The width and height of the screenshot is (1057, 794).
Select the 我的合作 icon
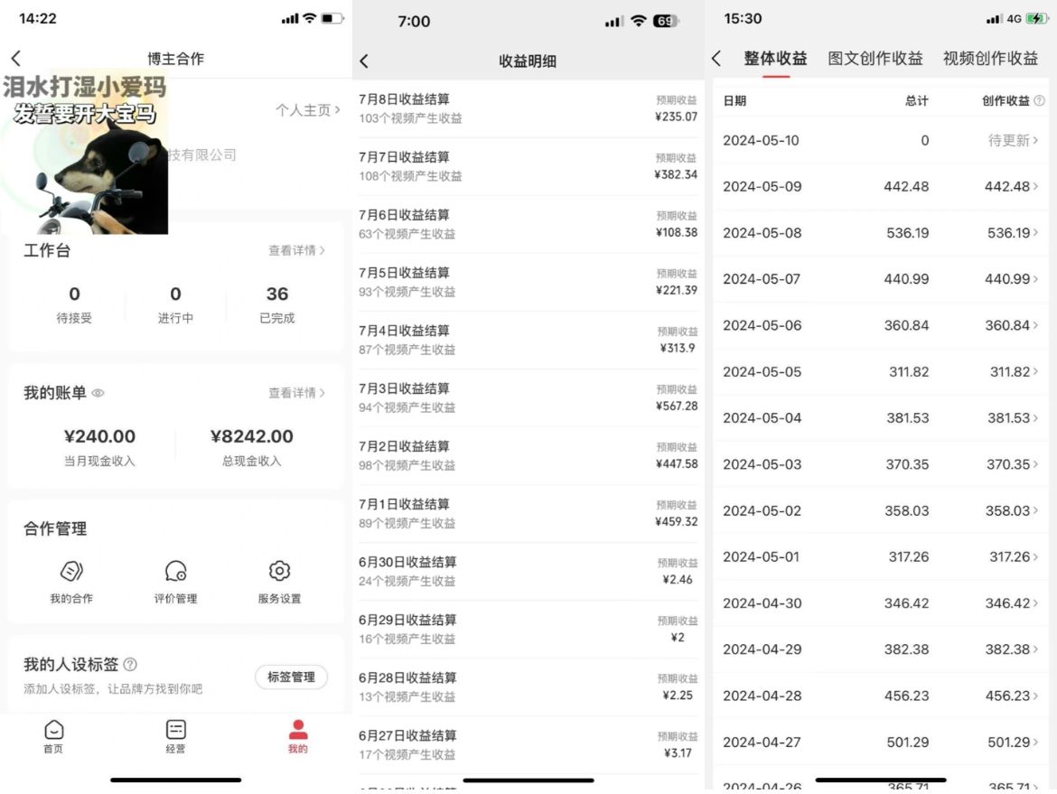pyautogui.click(x=72, y=571)
